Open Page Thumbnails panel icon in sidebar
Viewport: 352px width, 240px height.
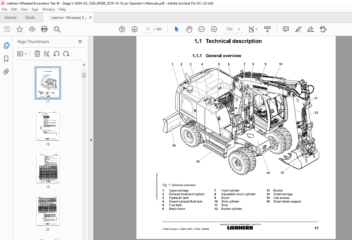6,45
